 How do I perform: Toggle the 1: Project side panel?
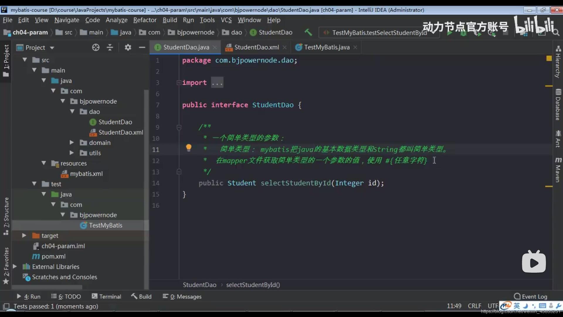6,60
